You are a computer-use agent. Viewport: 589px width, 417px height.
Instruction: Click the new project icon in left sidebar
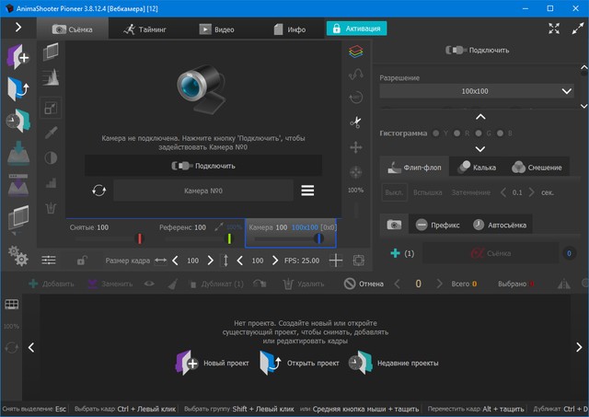(19, 57)
